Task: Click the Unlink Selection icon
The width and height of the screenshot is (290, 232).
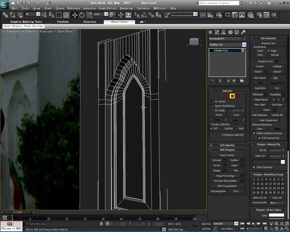Action: coord(13,15)
